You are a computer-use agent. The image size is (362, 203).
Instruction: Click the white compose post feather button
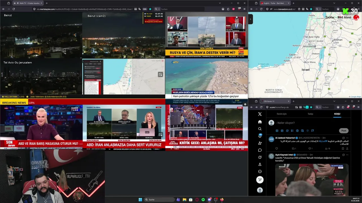coord(260,180)
